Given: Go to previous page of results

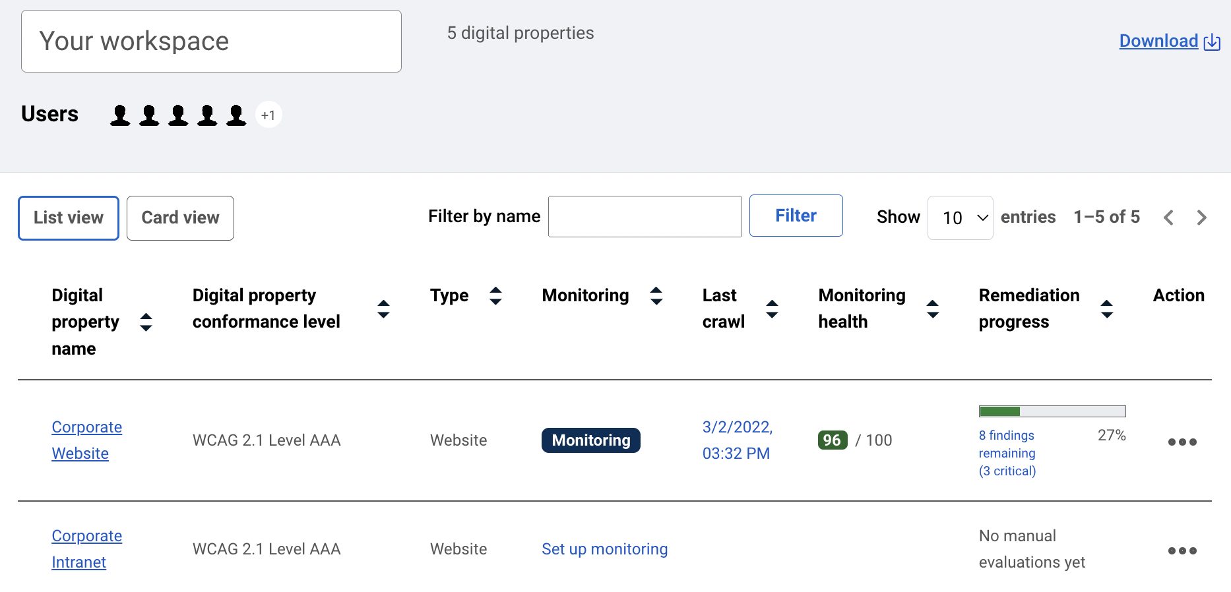Looking at the screenshot, I should 1168,218.
